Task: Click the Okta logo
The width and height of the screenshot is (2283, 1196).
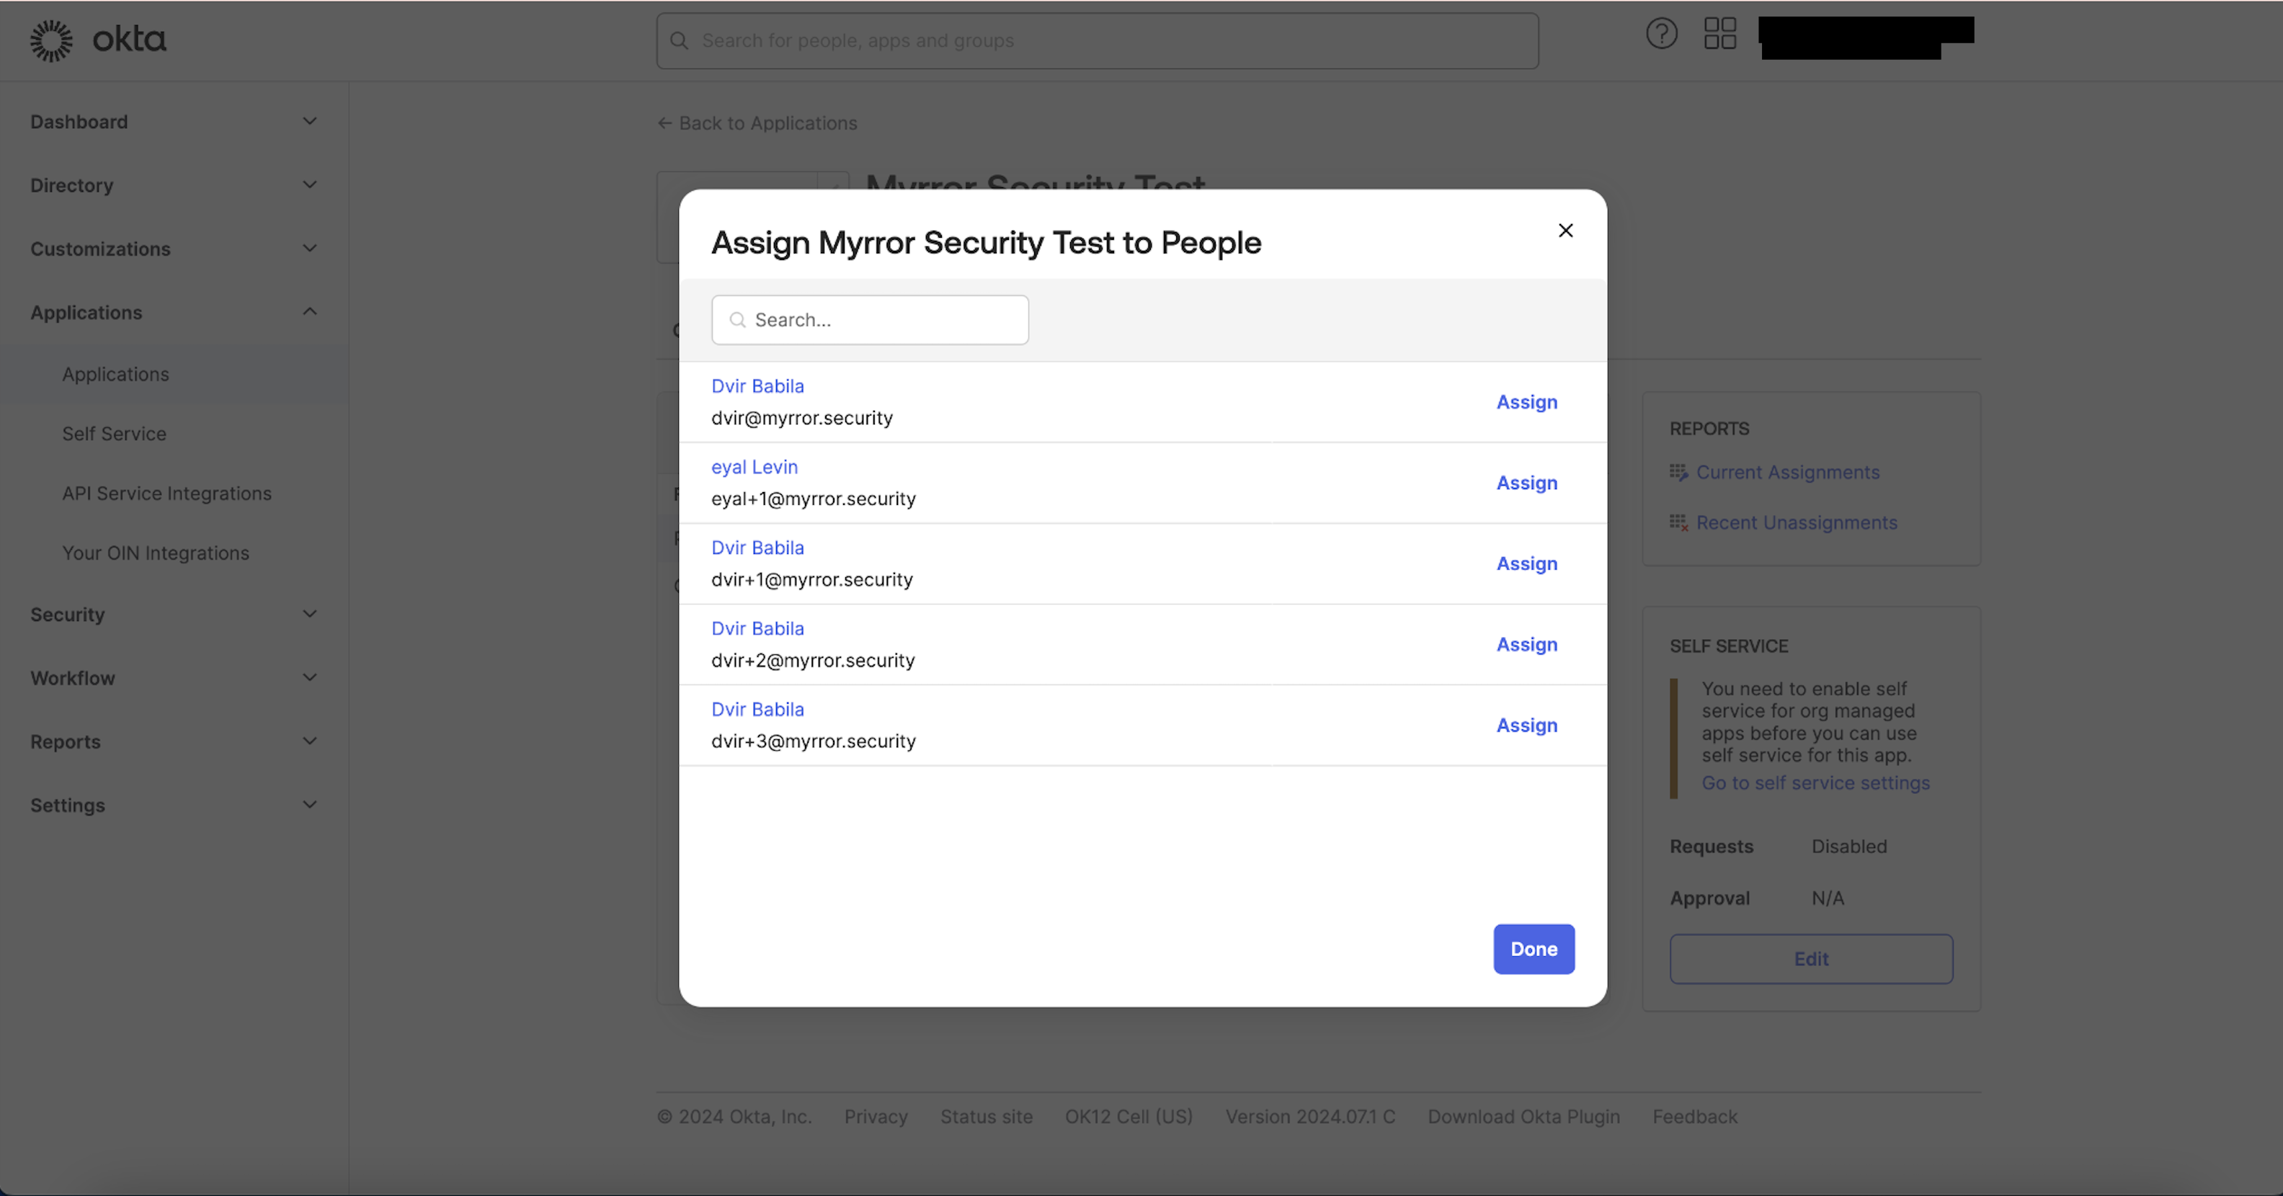Action: pyautogui.click(x=97, y=40)
